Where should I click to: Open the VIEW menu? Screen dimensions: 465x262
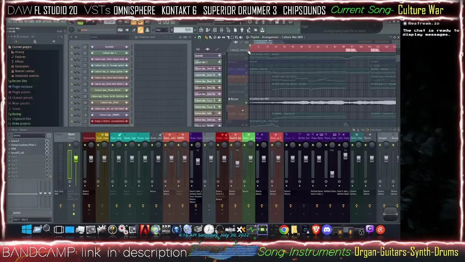click(x=39, y=21)
